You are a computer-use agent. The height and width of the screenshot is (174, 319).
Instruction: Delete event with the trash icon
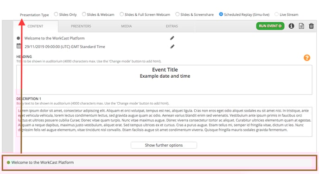coord(311,26)
